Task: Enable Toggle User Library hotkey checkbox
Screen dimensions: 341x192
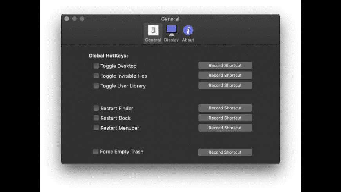Action: [96, 85]
